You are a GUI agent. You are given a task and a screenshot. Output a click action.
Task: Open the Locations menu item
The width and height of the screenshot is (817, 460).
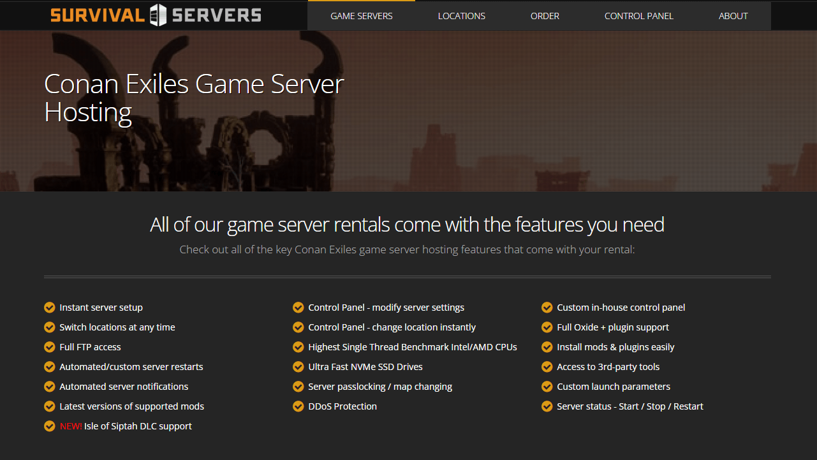462,16
